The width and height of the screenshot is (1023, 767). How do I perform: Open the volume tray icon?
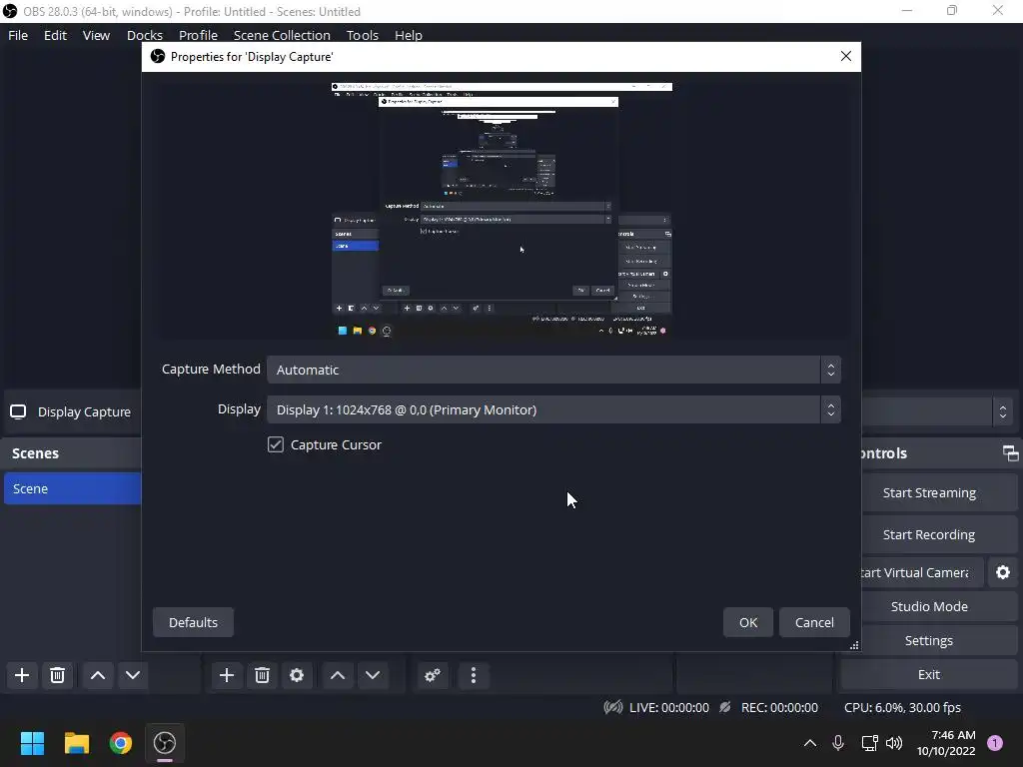click(894, 743)
